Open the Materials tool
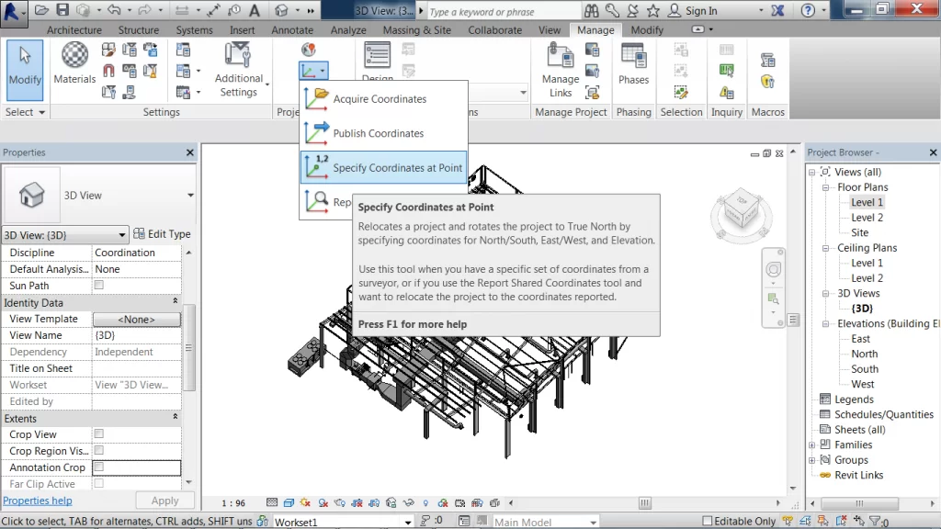The image size is (941, 529). pos(74,64)
